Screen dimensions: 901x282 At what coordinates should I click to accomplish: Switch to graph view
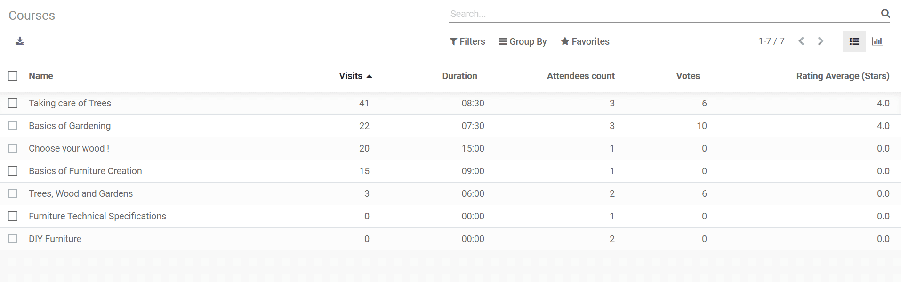[x=877, y=41]
